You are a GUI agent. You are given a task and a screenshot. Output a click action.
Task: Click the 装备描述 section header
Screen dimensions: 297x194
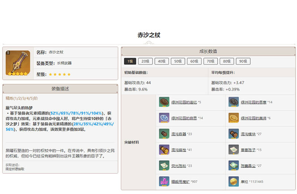(x=60, y=89)
